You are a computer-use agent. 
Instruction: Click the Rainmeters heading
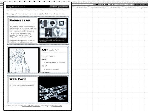pos(20,21)
